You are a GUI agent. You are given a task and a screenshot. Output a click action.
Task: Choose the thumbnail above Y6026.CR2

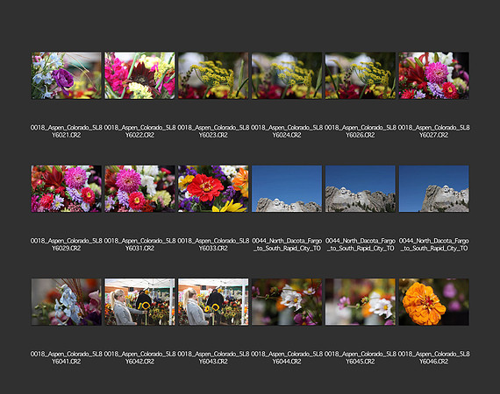pos(361,75)
